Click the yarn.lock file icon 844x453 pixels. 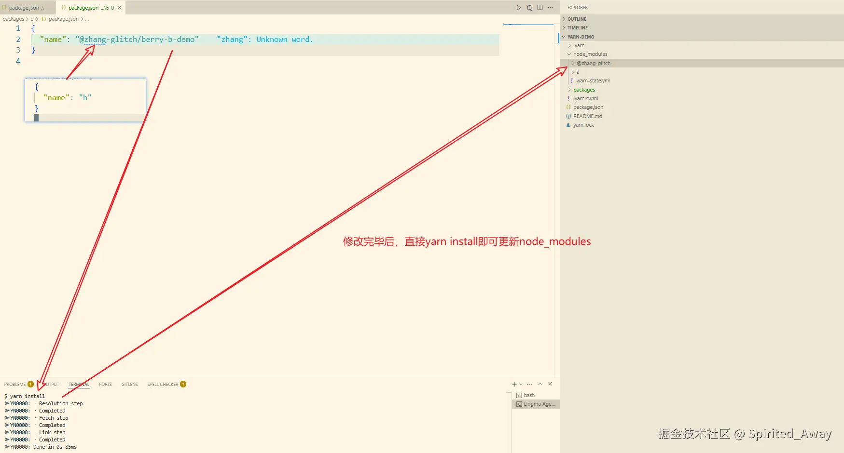pos(568,125)
